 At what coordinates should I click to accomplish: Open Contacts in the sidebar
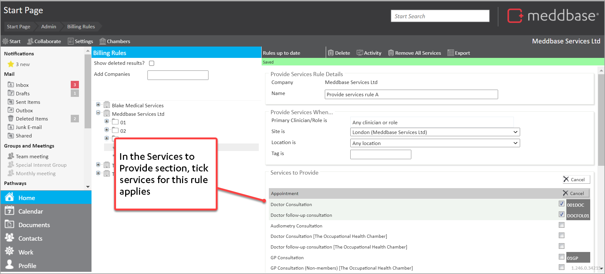30,238
